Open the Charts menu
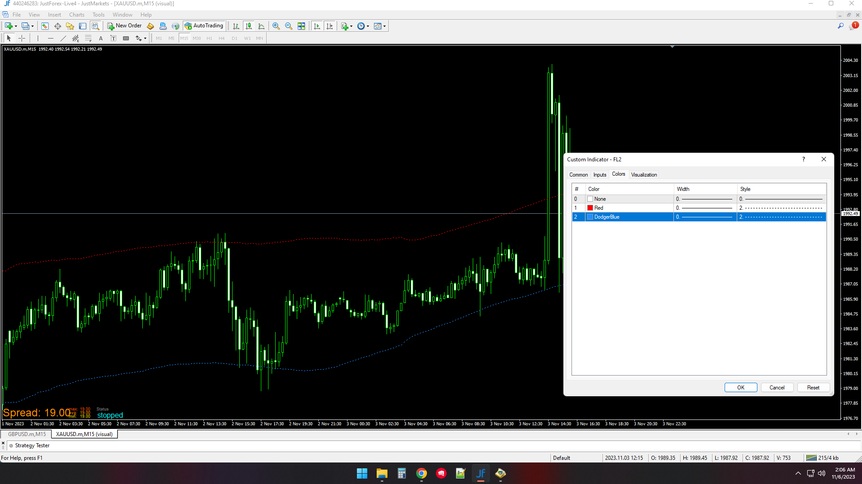This screenshot has height=484, width=862. [x=76, y=15]
